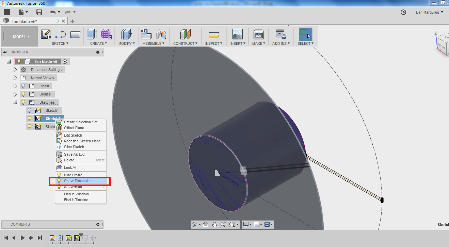
Task: Click the Save disk icon
Action: 39,12
